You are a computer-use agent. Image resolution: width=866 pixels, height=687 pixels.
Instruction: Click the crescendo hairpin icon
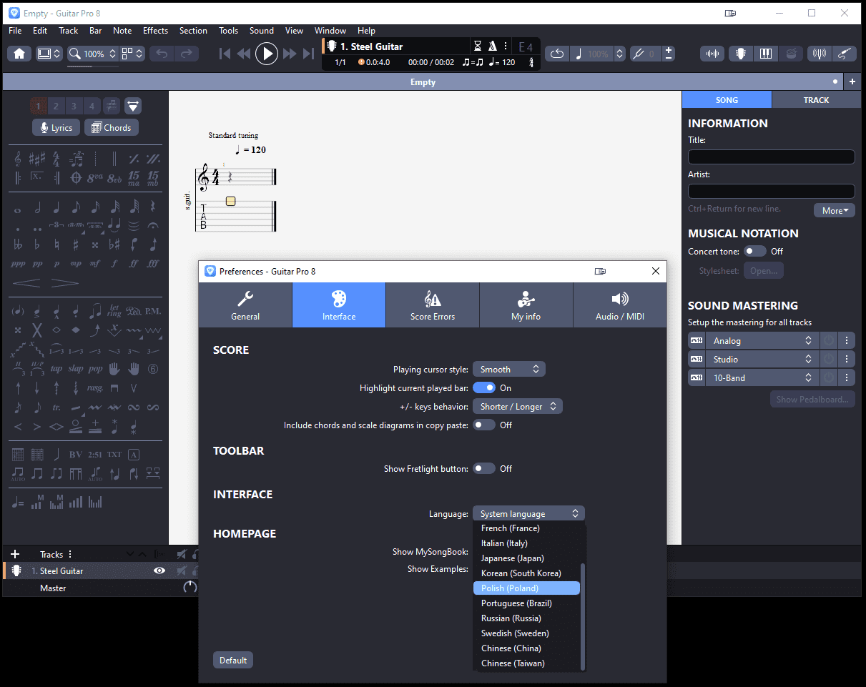[26, 283]
